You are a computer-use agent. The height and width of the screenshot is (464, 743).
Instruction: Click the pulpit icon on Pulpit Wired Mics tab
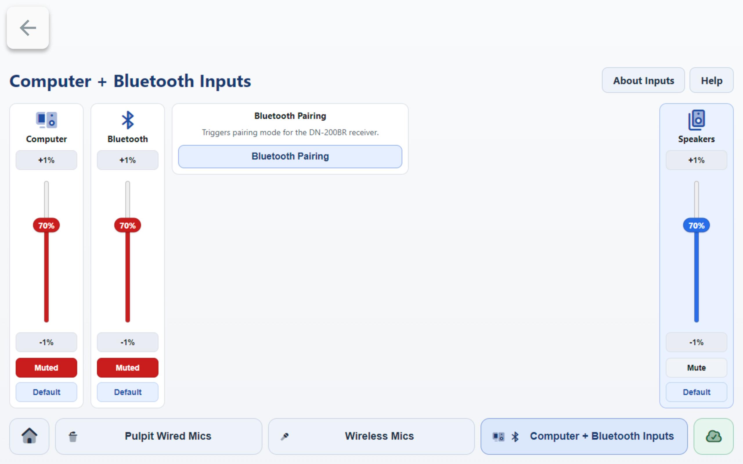point(73,436)
